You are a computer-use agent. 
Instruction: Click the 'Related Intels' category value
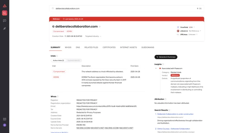pyautogui.click(x=176, y=72)
